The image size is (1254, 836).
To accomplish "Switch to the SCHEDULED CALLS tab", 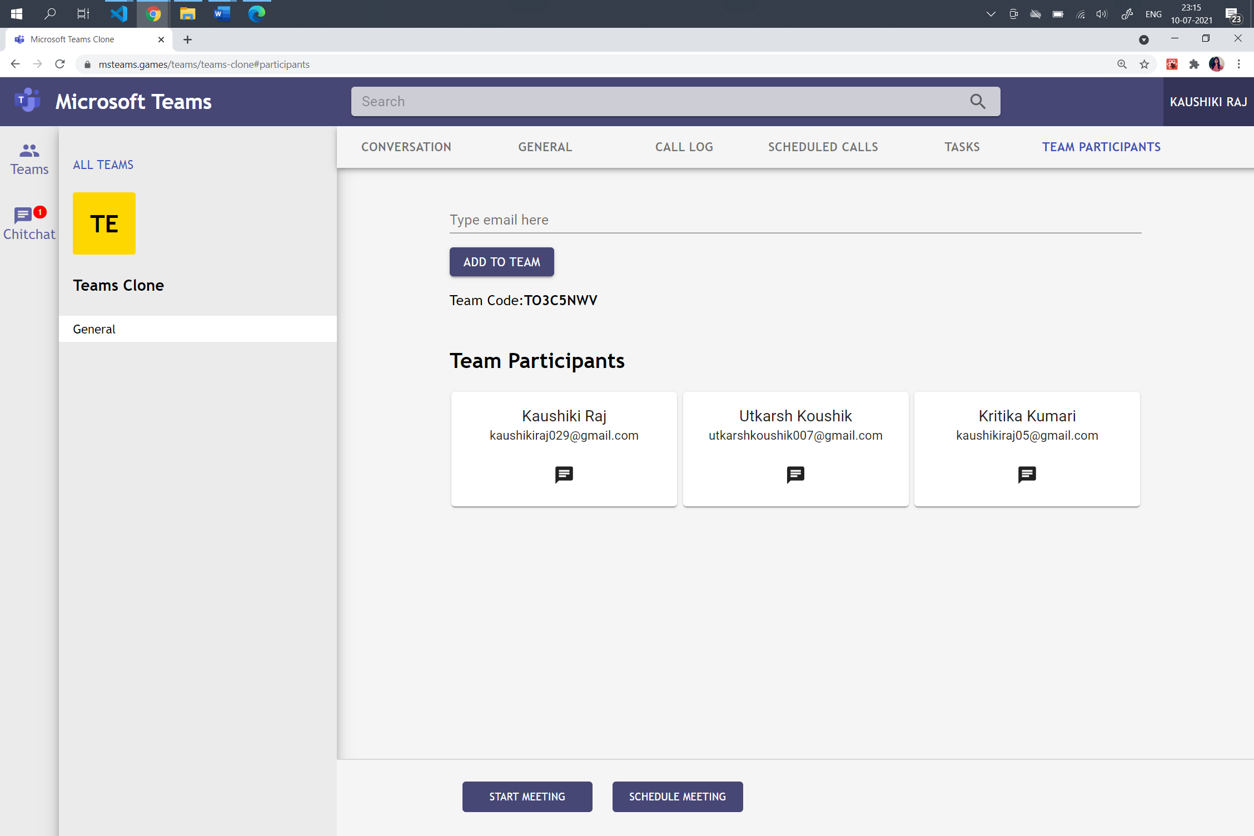I will tap(823, 147).
